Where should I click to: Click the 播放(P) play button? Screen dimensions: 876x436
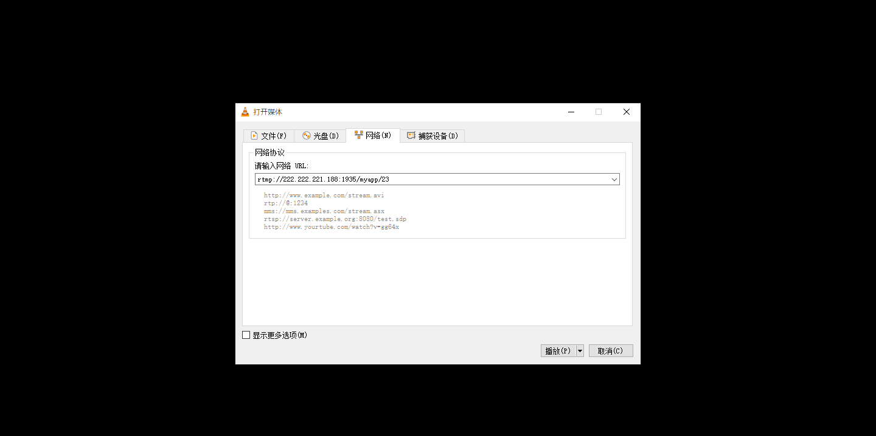point(557,350)
